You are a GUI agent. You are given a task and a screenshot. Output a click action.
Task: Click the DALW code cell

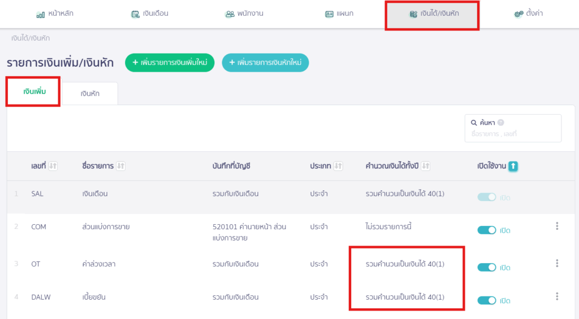click(x=41, y=297)
